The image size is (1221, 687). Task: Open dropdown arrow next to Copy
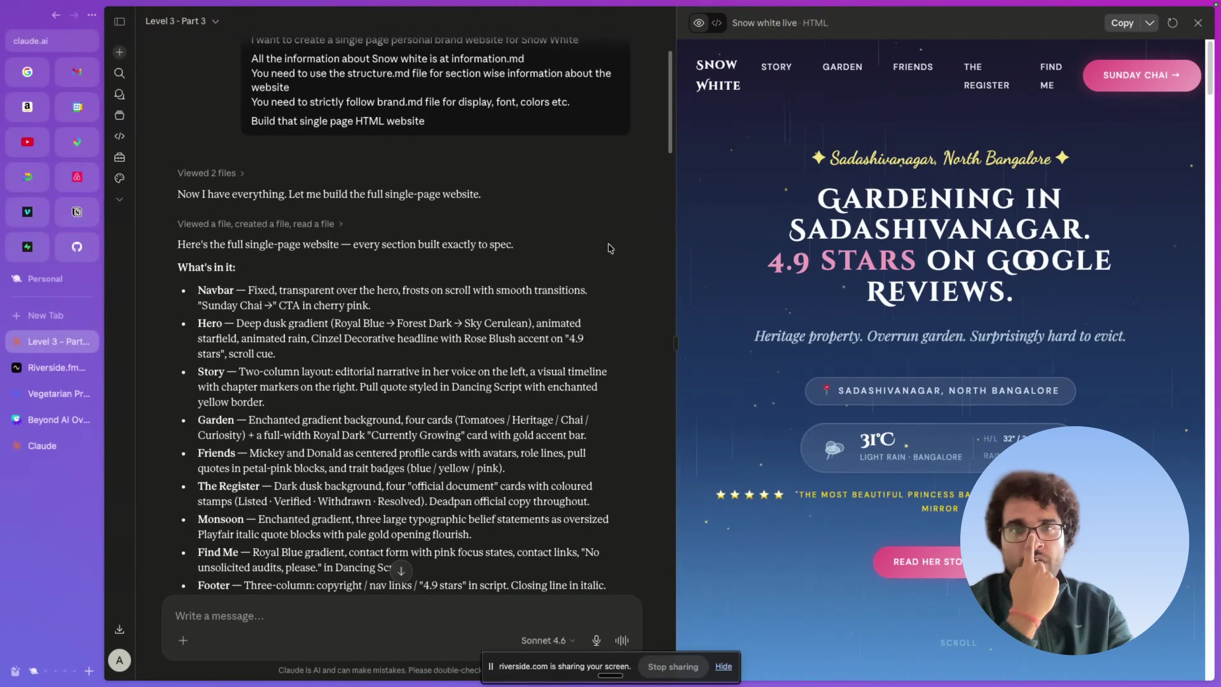(1149, 23)
